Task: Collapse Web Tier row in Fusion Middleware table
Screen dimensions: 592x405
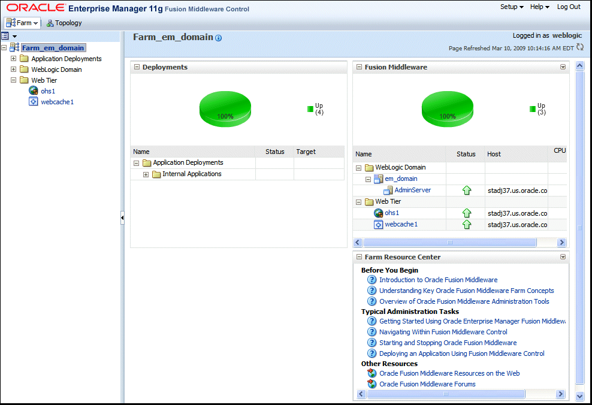Action: pos(359,202)
